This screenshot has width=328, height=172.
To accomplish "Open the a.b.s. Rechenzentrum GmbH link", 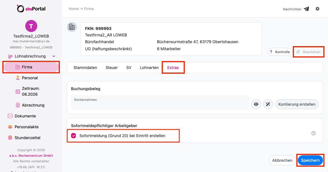I will [31, 156].
